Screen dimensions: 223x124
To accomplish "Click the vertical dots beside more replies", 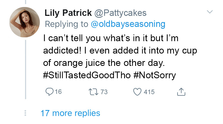I will pos(25,113).
